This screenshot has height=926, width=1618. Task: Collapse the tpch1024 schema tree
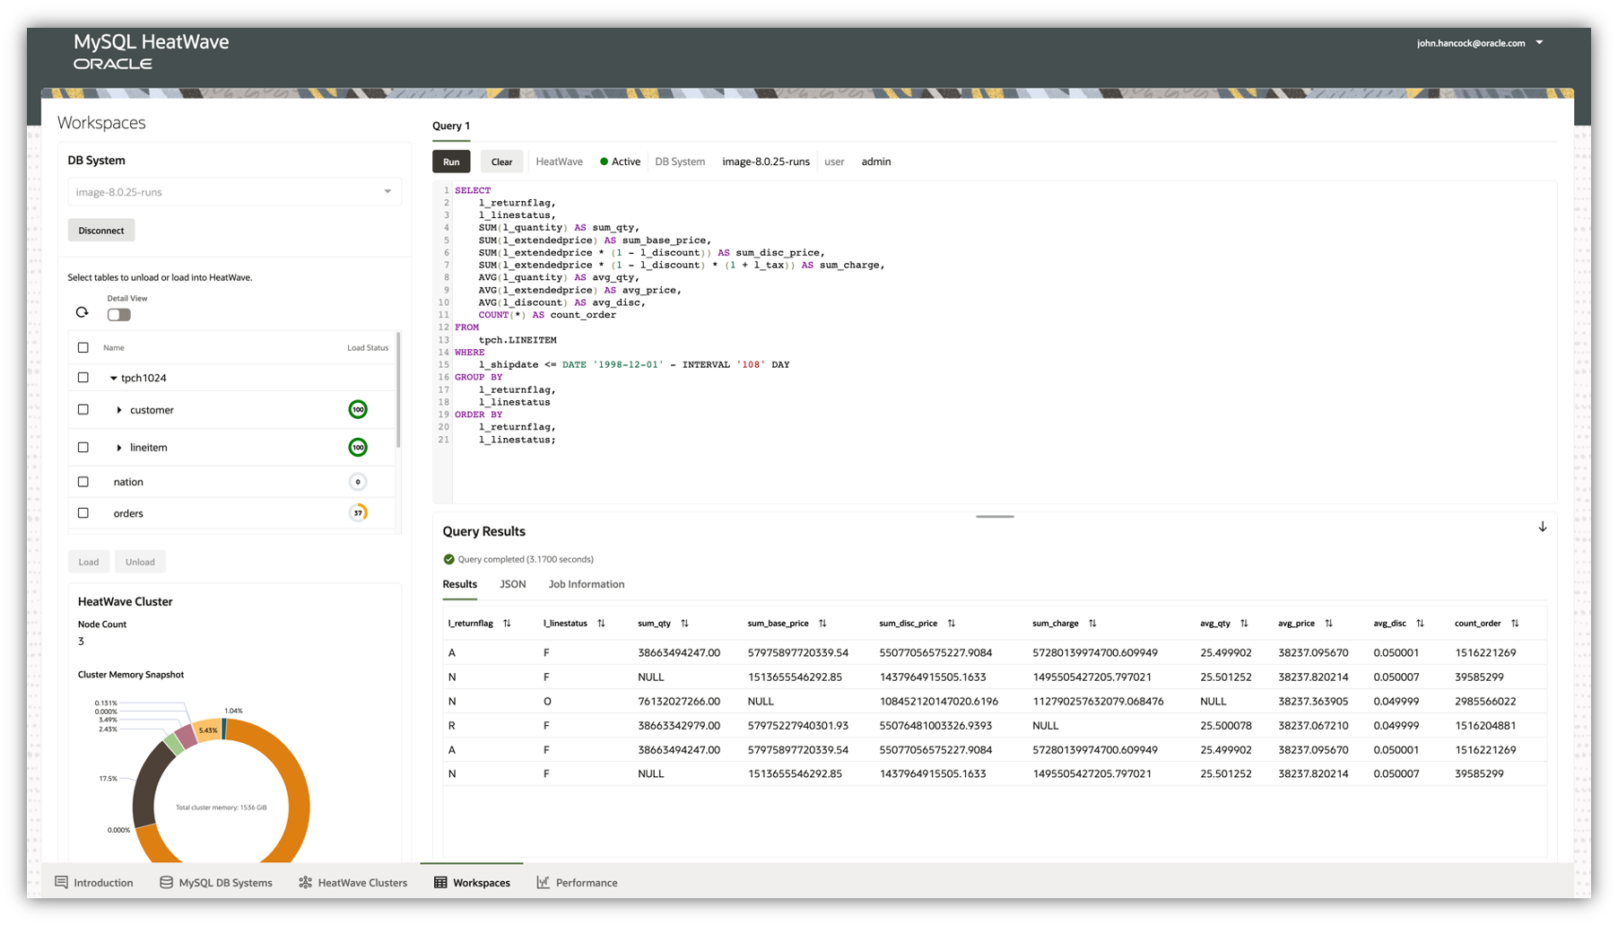coord(113,378)
